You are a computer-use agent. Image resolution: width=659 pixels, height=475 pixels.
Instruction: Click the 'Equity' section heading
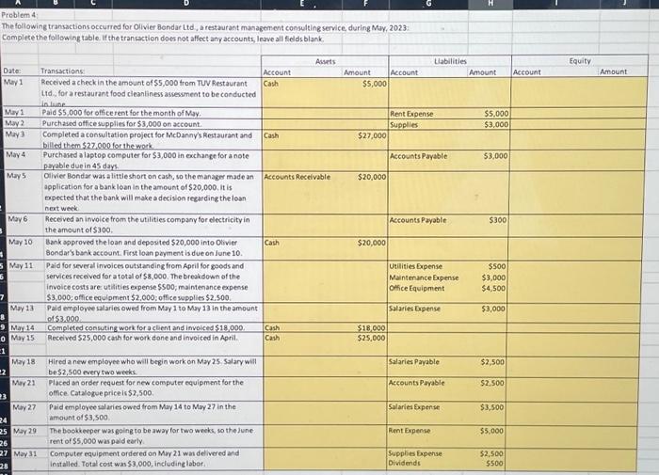coord(580,61)
